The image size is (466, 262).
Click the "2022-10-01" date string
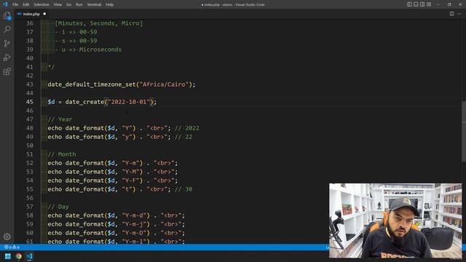tap(129, 102)
